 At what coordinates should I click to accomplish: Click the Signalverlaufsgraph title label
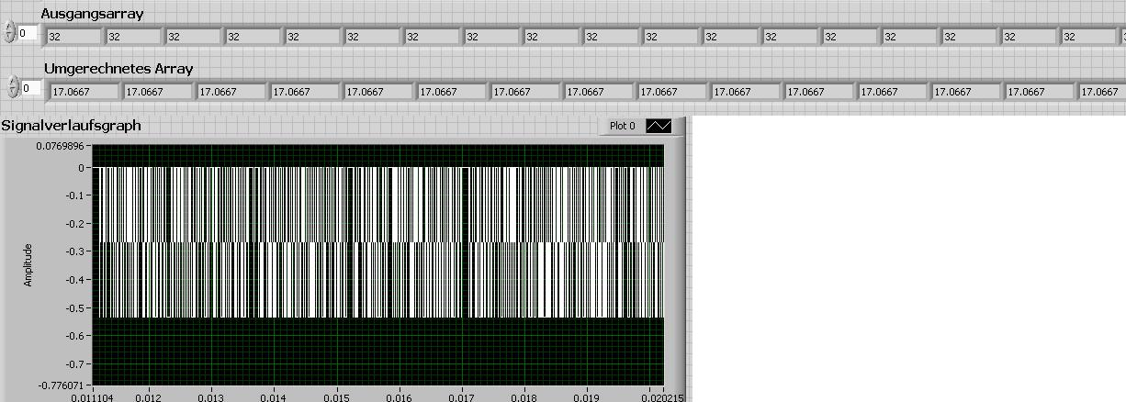(72, 125)
